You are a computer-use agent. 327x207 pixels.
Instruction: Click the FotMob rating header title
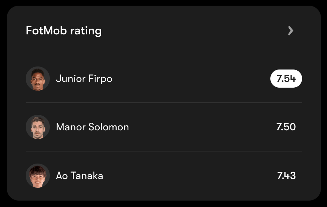click(x=63, y=31)
